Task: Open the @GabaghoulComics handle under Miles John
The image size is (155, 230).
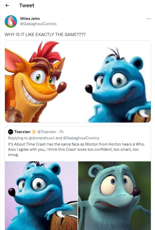Action: point(38,24)
